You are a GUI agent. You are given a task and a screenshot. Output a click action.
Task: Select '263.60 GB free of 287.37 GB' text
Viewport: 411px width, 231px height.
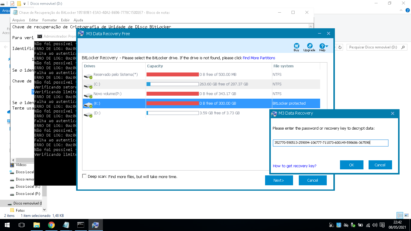click(x=224, y=84)
